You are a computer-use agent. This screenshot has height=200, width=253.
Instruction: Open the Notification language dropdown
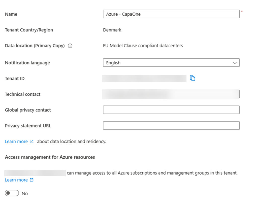(x=171, y=63)
